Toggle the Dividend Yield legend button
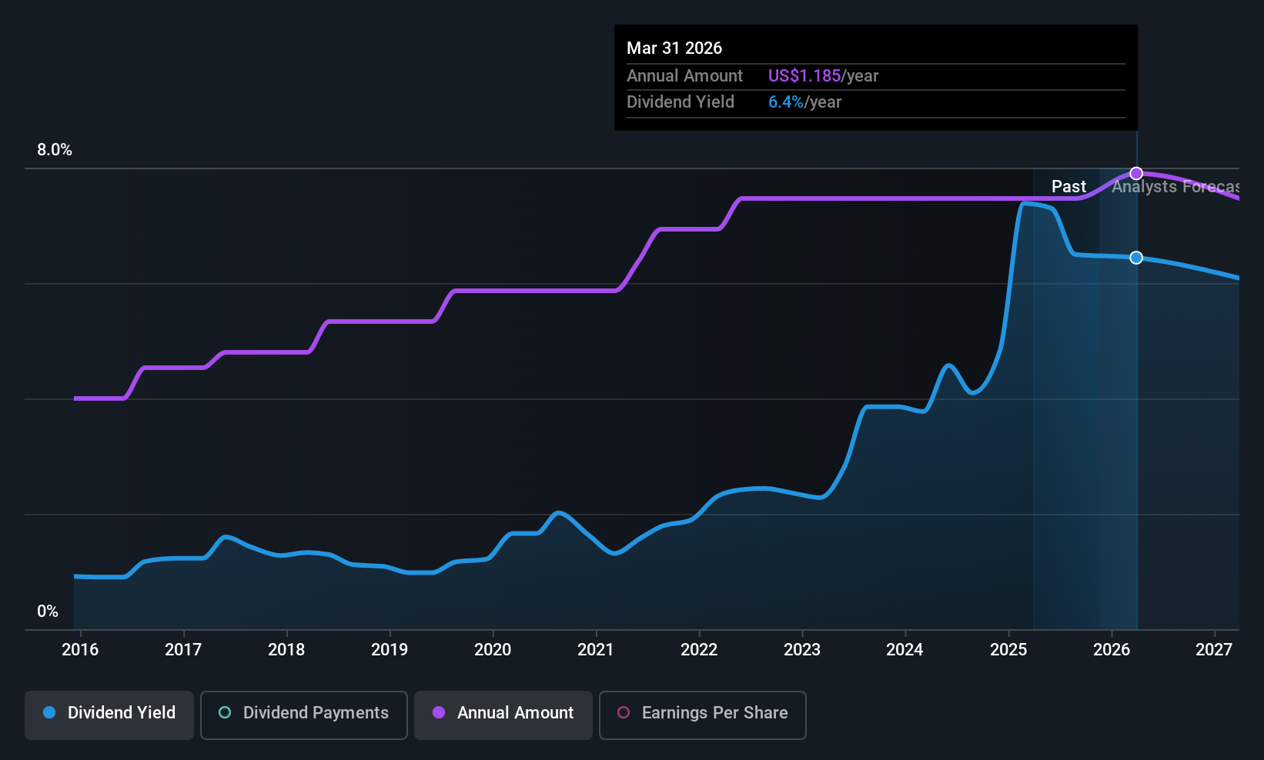 (x=109, y=715)
